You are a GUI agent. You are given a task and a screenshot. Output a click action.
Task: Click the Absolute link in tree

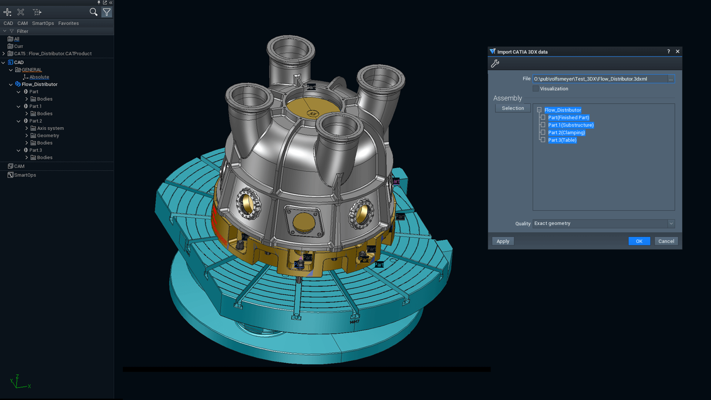(39, 77)
